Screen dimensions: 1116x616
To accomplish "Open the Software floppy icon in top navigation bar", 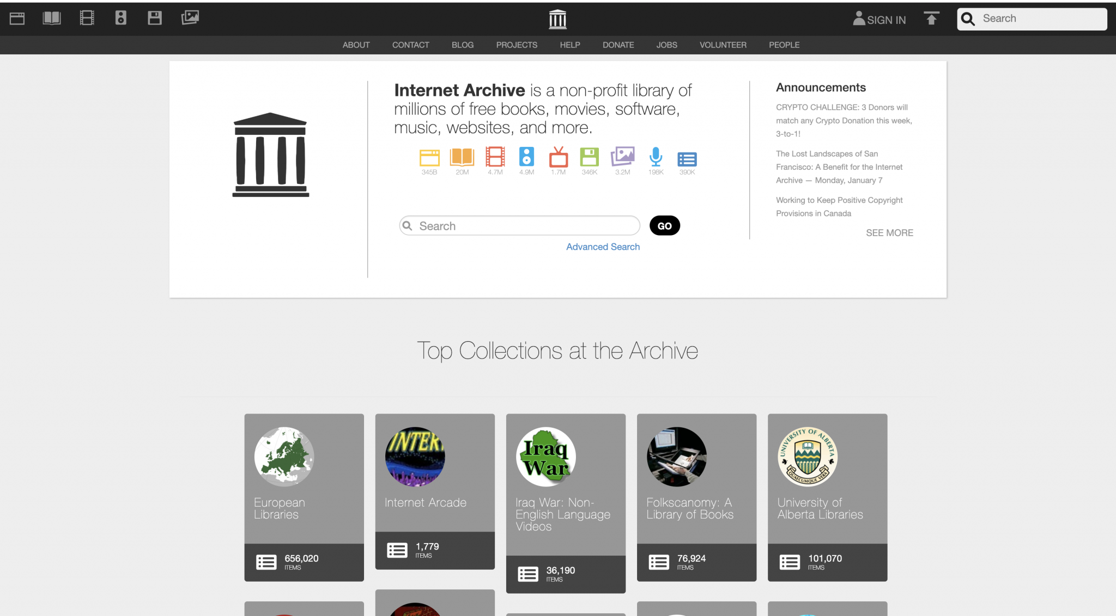I will point(155,19).
